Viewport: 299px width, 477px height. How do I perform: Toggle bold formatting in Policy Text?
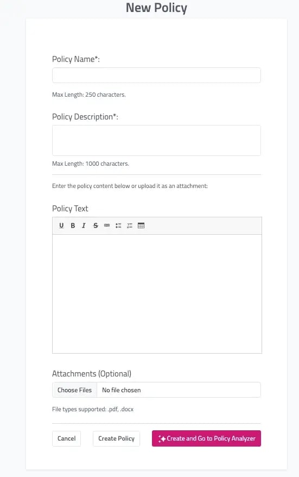click(73, 225)
